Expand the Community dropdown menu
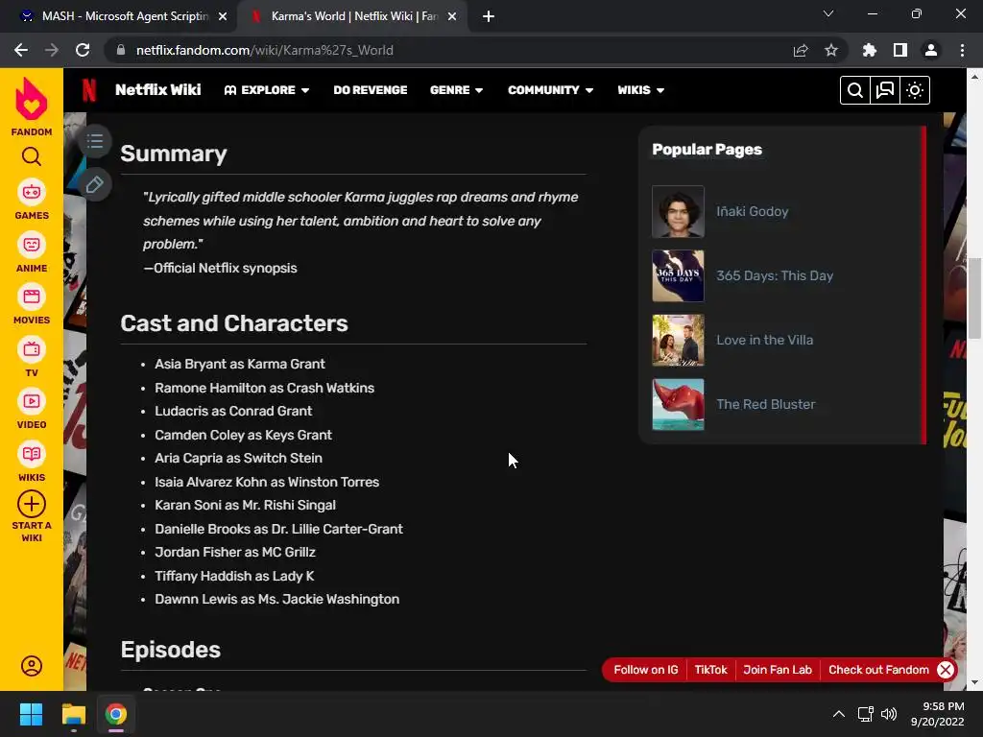This screenshot has height=737, width=983. click(x=550, y=90)
